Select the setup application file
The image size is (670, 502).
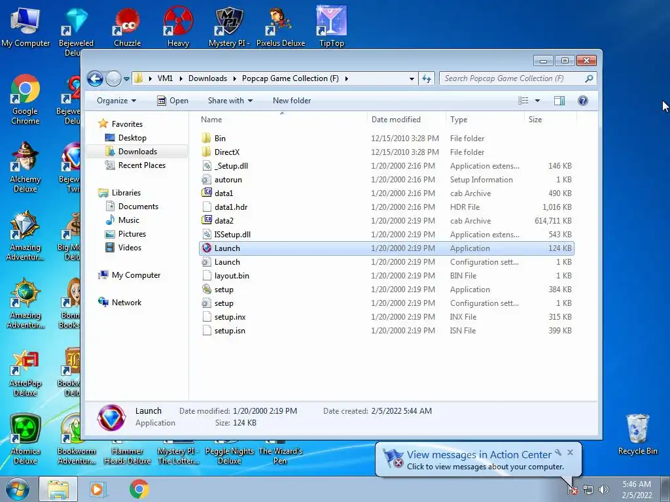tap(386, 290)
